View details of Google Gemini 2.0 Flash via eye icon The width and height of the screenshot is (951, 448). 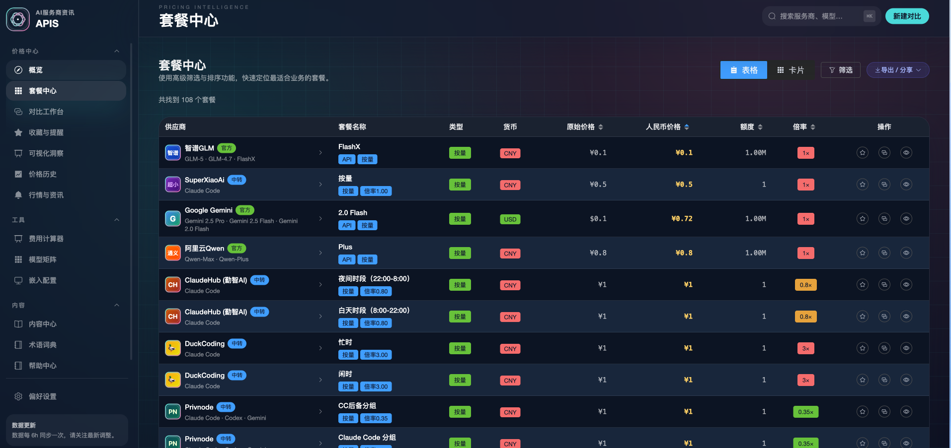906,219
